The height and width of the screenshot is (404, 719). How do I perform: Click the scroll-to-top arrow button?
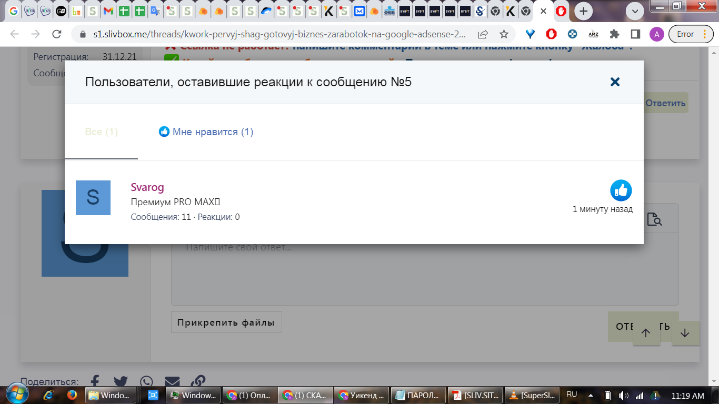pyautogui.click(x=646, y=332)
